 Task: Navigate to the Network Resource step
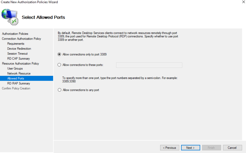pos(19,73)
